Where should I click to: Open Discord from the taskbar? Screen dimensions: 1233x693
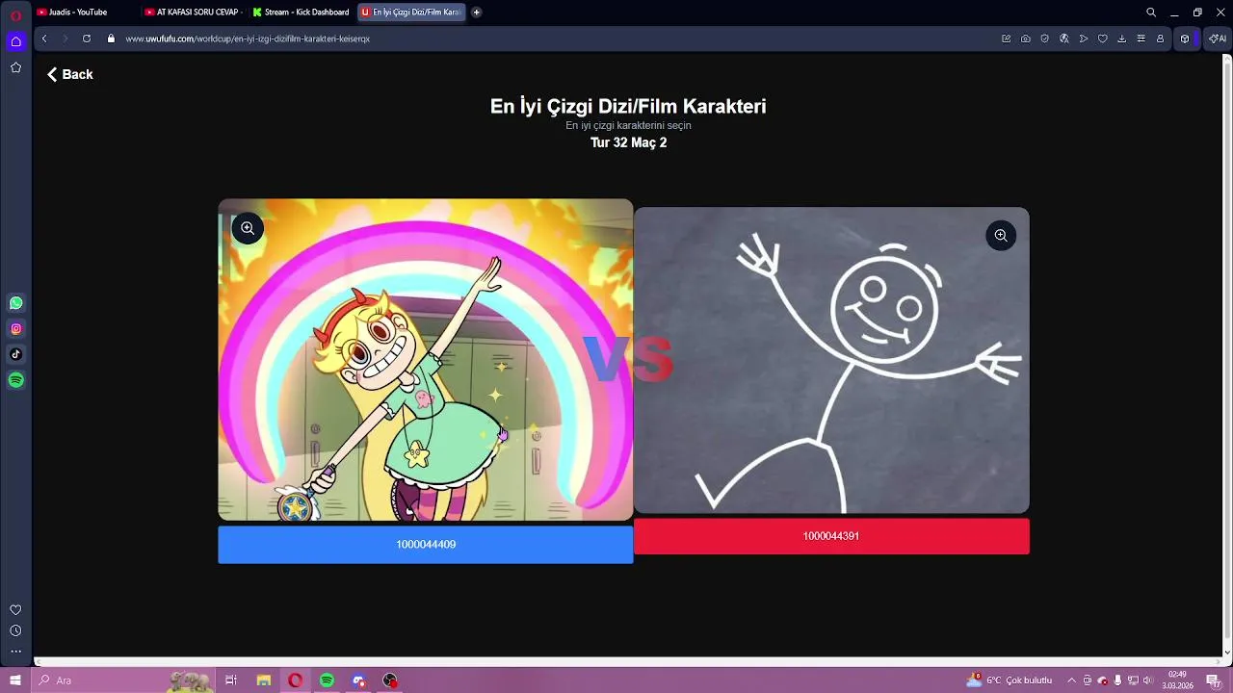[358, 680]
